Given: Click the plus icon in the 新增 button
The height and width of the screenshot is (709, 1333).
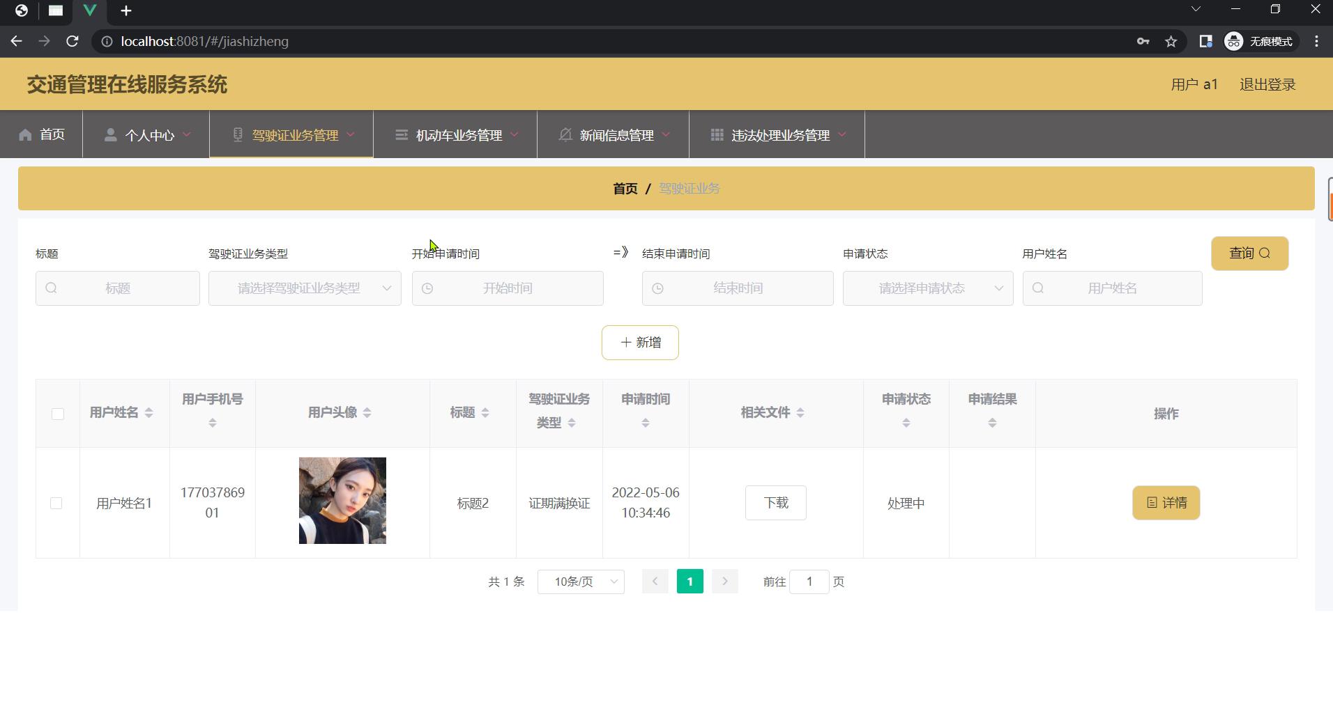Looking at the screenshot, I should tap(626, 342).
